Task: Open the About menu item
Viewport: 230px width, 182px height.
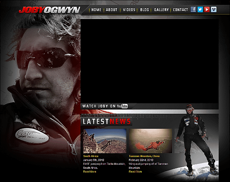Action: pos(111,10)
